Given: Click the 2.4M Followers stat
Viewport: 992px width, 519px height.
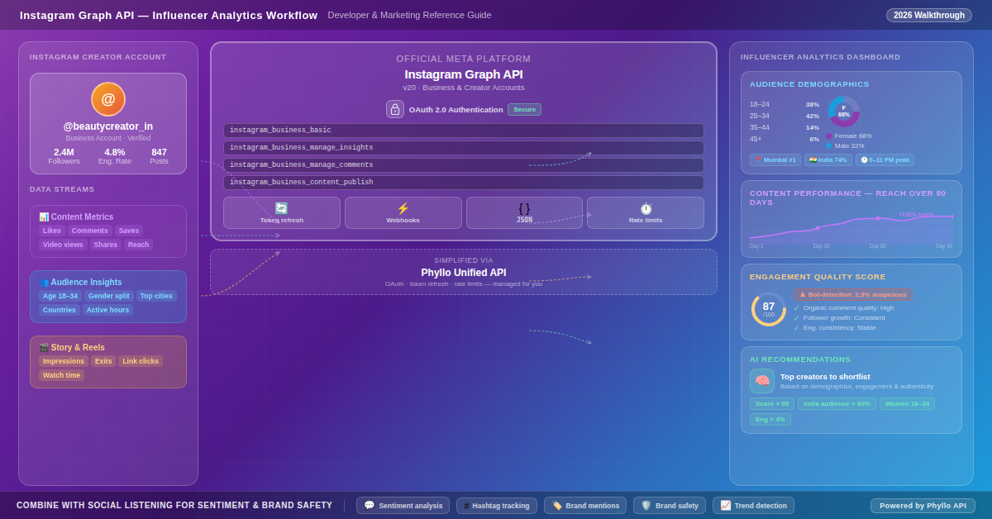Looking at the screenshot, I should tap(64, 156).
